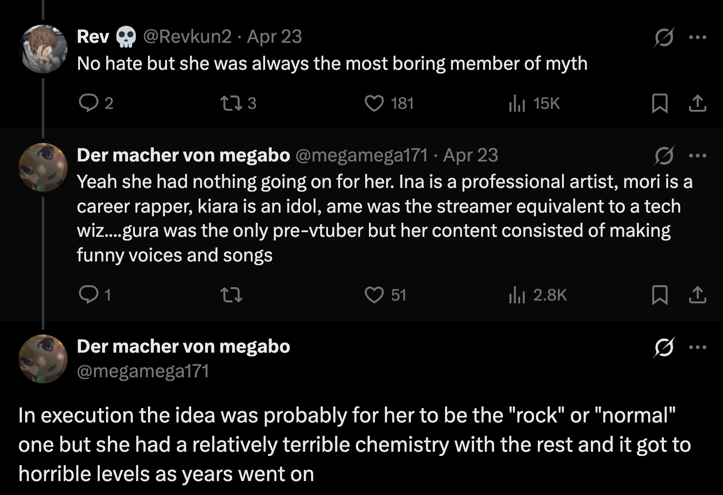This screenshot has height=495, width=723.
Task: View analytics for 2.8K-view tweet
Action: coord(516,295)
